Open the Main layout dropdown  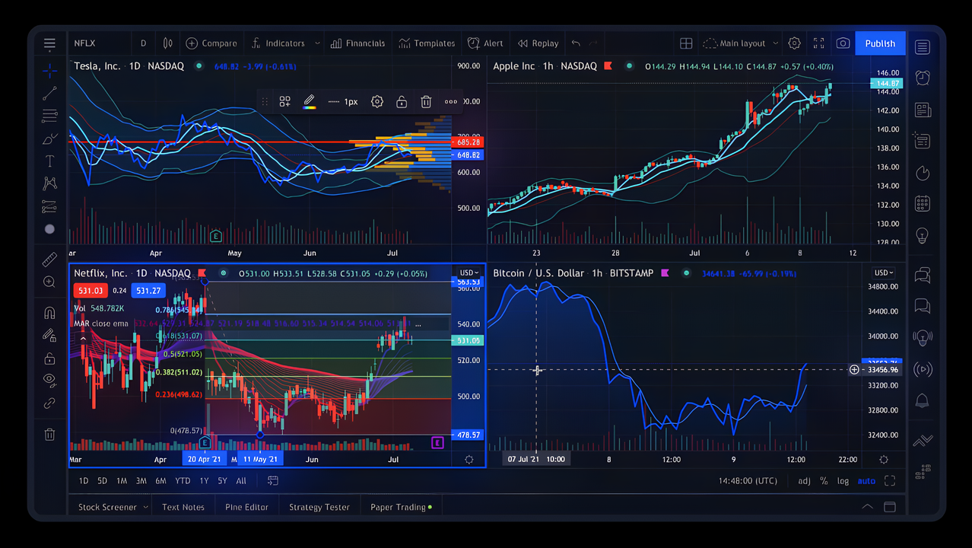[x=738, y=43]
